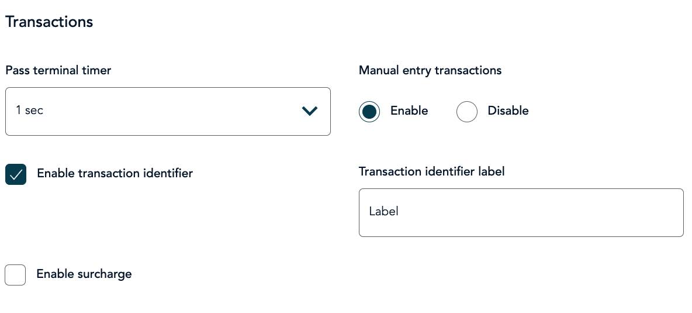Click the white checkmark icon
The width and height of the screenshot is (692, 313).
[16, 174]
